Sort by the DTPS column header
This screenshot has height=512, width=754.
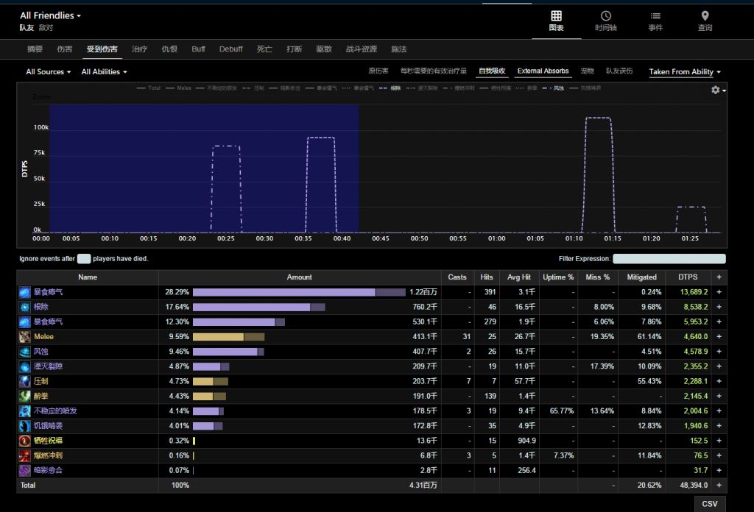[688, 277]
